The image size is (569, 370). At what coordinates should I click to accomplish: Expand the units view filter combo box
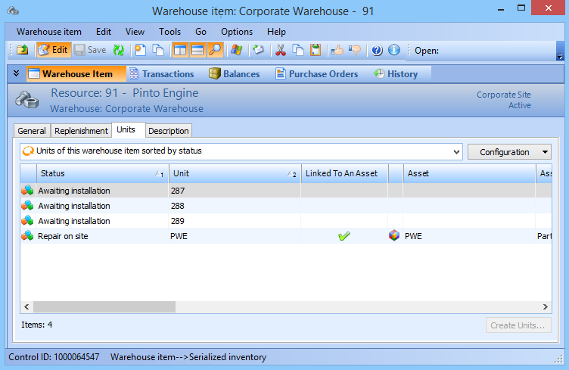(x=456, y=151)
